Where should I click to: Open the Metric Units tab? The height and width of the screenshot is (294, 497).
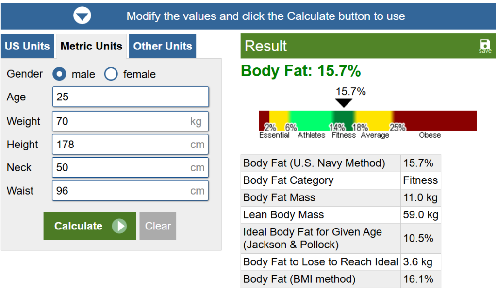pos(91,47)
